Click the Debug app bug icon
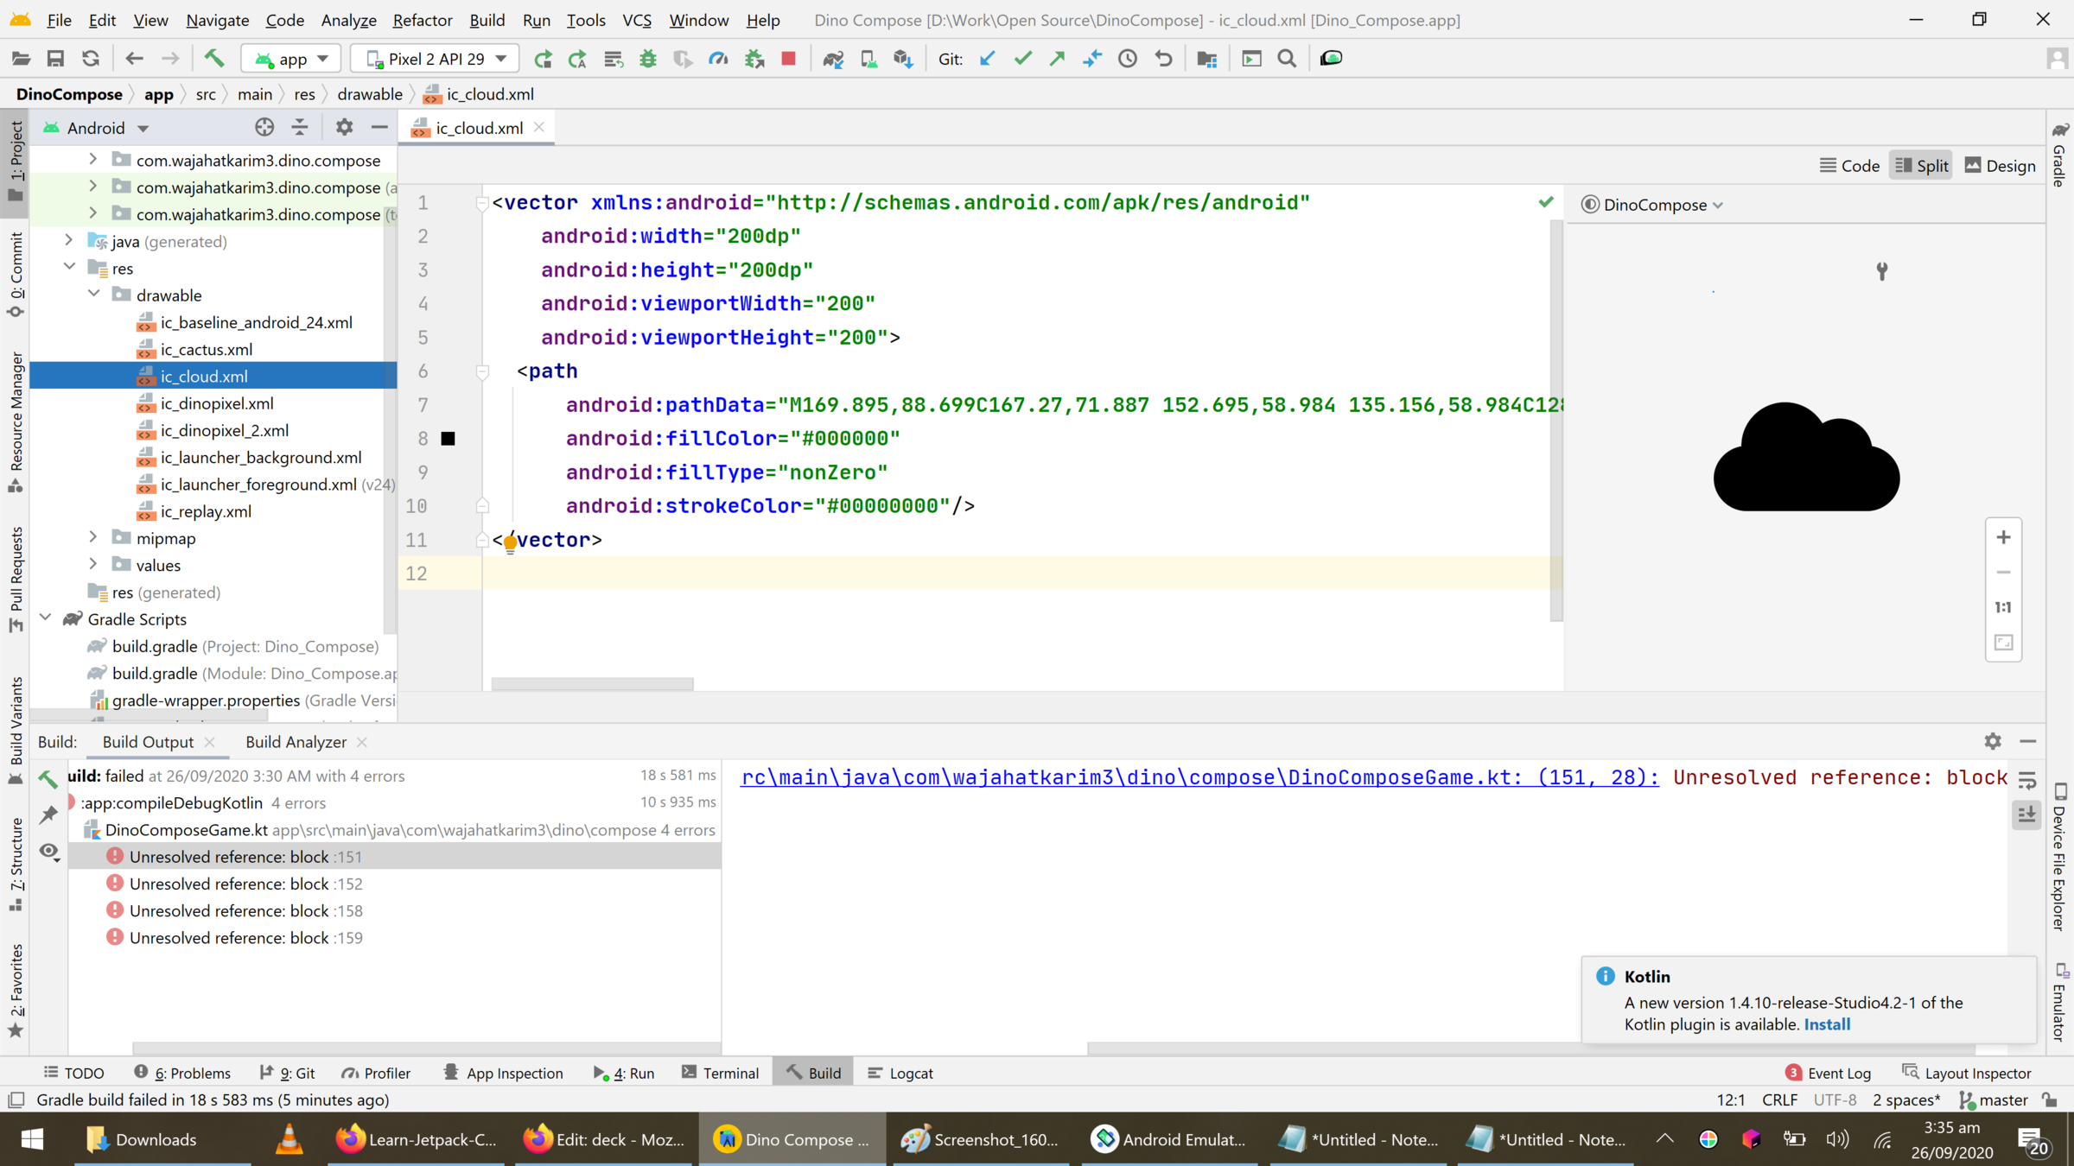The width and height of the screenshot is (2074, 1166). [x=647, y=58]
